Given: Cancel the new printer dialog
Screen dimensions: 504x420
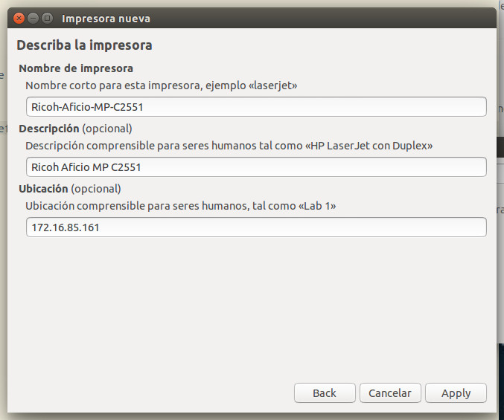Looking at the screenshot, I should pyautogui.click(x=390, y=392).
